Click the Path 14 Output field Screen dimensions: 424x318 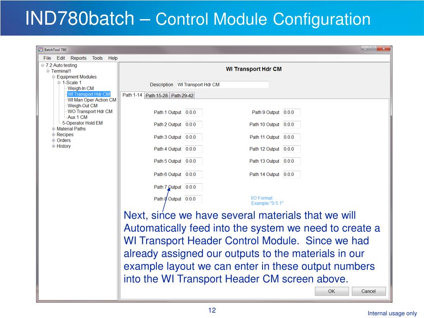tap(291, 175)
